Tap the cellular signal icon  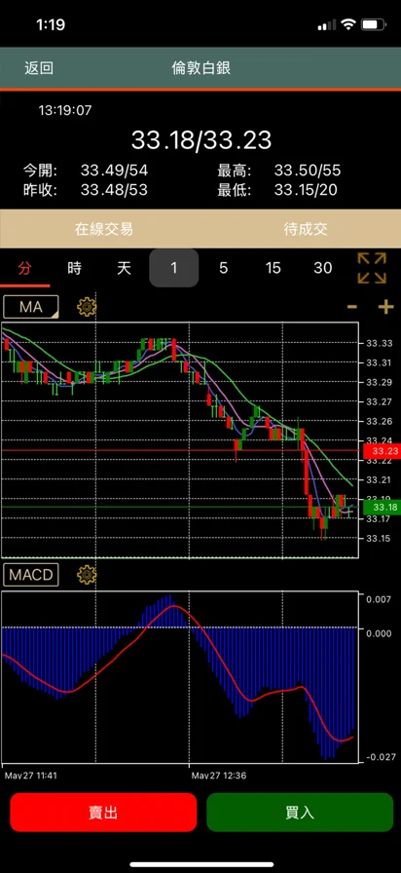coord(327,25)
